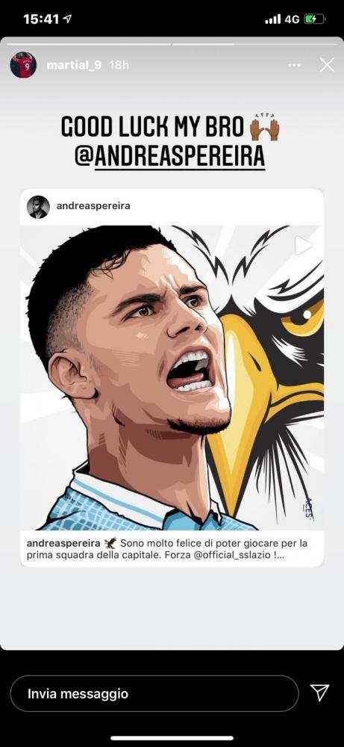
Task: Tap the battery icon in status bar
Action: click(314, 19)
